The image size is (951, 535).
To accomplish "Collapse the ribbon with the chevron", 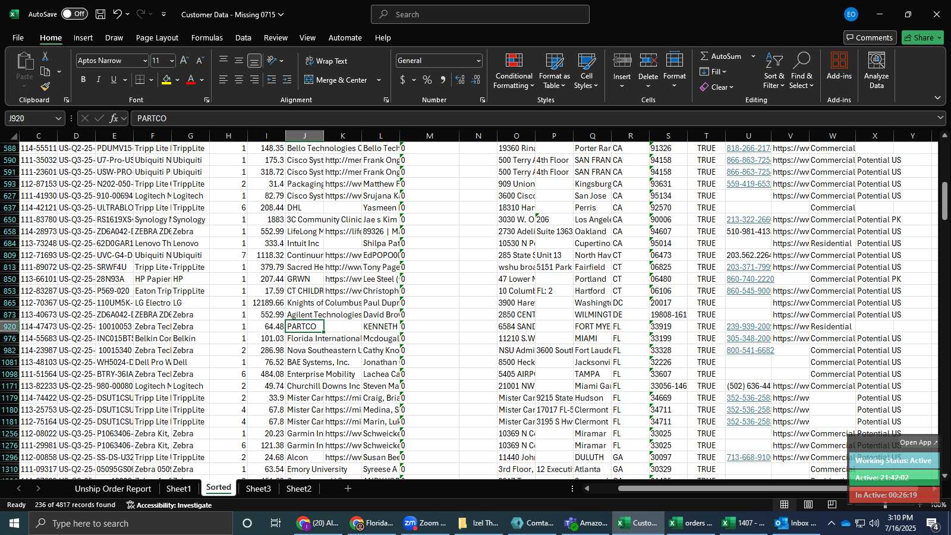I will click(x=937, y=98).
